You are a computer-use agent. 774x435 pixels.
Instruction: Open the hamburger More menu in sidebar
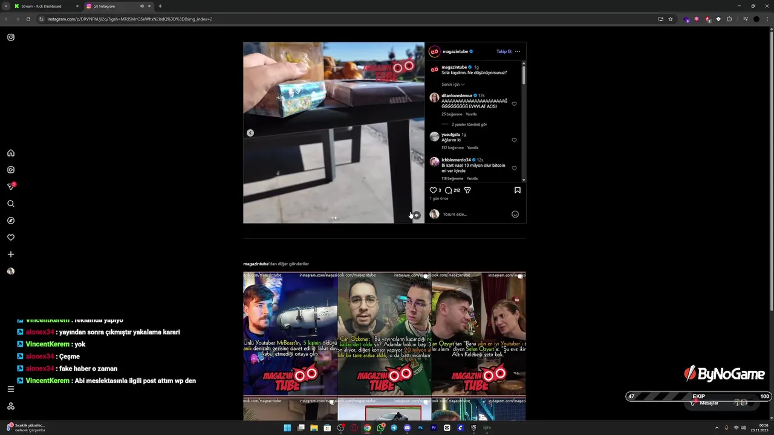pos(11,389)
